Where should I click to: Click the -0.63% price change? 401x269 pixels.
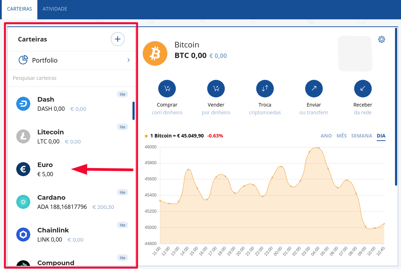215,136
